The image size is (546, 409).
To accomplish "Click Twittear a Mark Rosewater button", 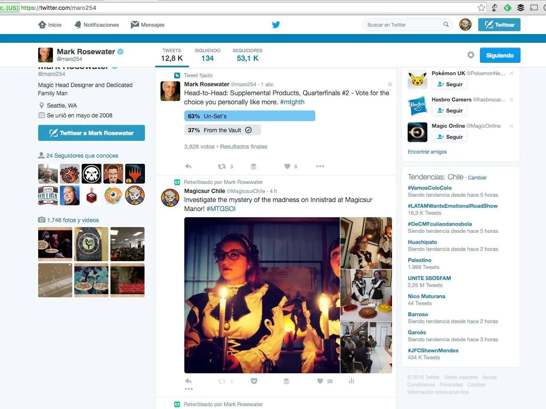I will 92,133.
